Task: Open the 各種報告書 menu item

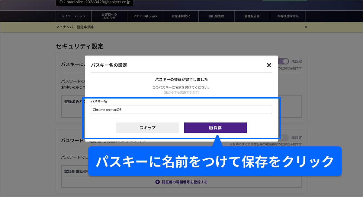Action: point(252,16)
